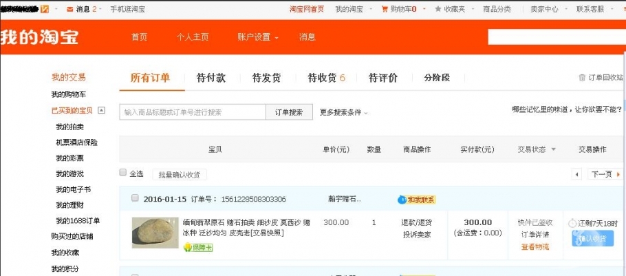Open 购买过的店铺 in sidebar
Screen dimensions: 626x276
click(72, 237)
